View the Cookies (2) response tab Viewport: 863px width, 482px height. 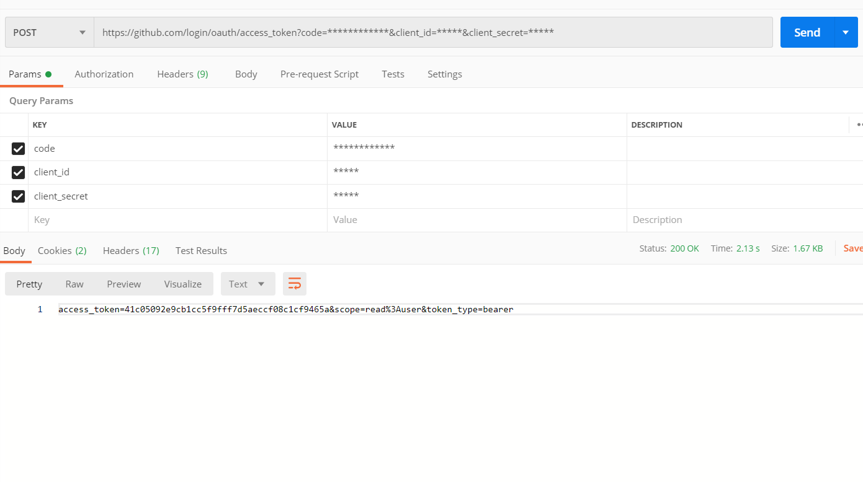pos(61,250)
